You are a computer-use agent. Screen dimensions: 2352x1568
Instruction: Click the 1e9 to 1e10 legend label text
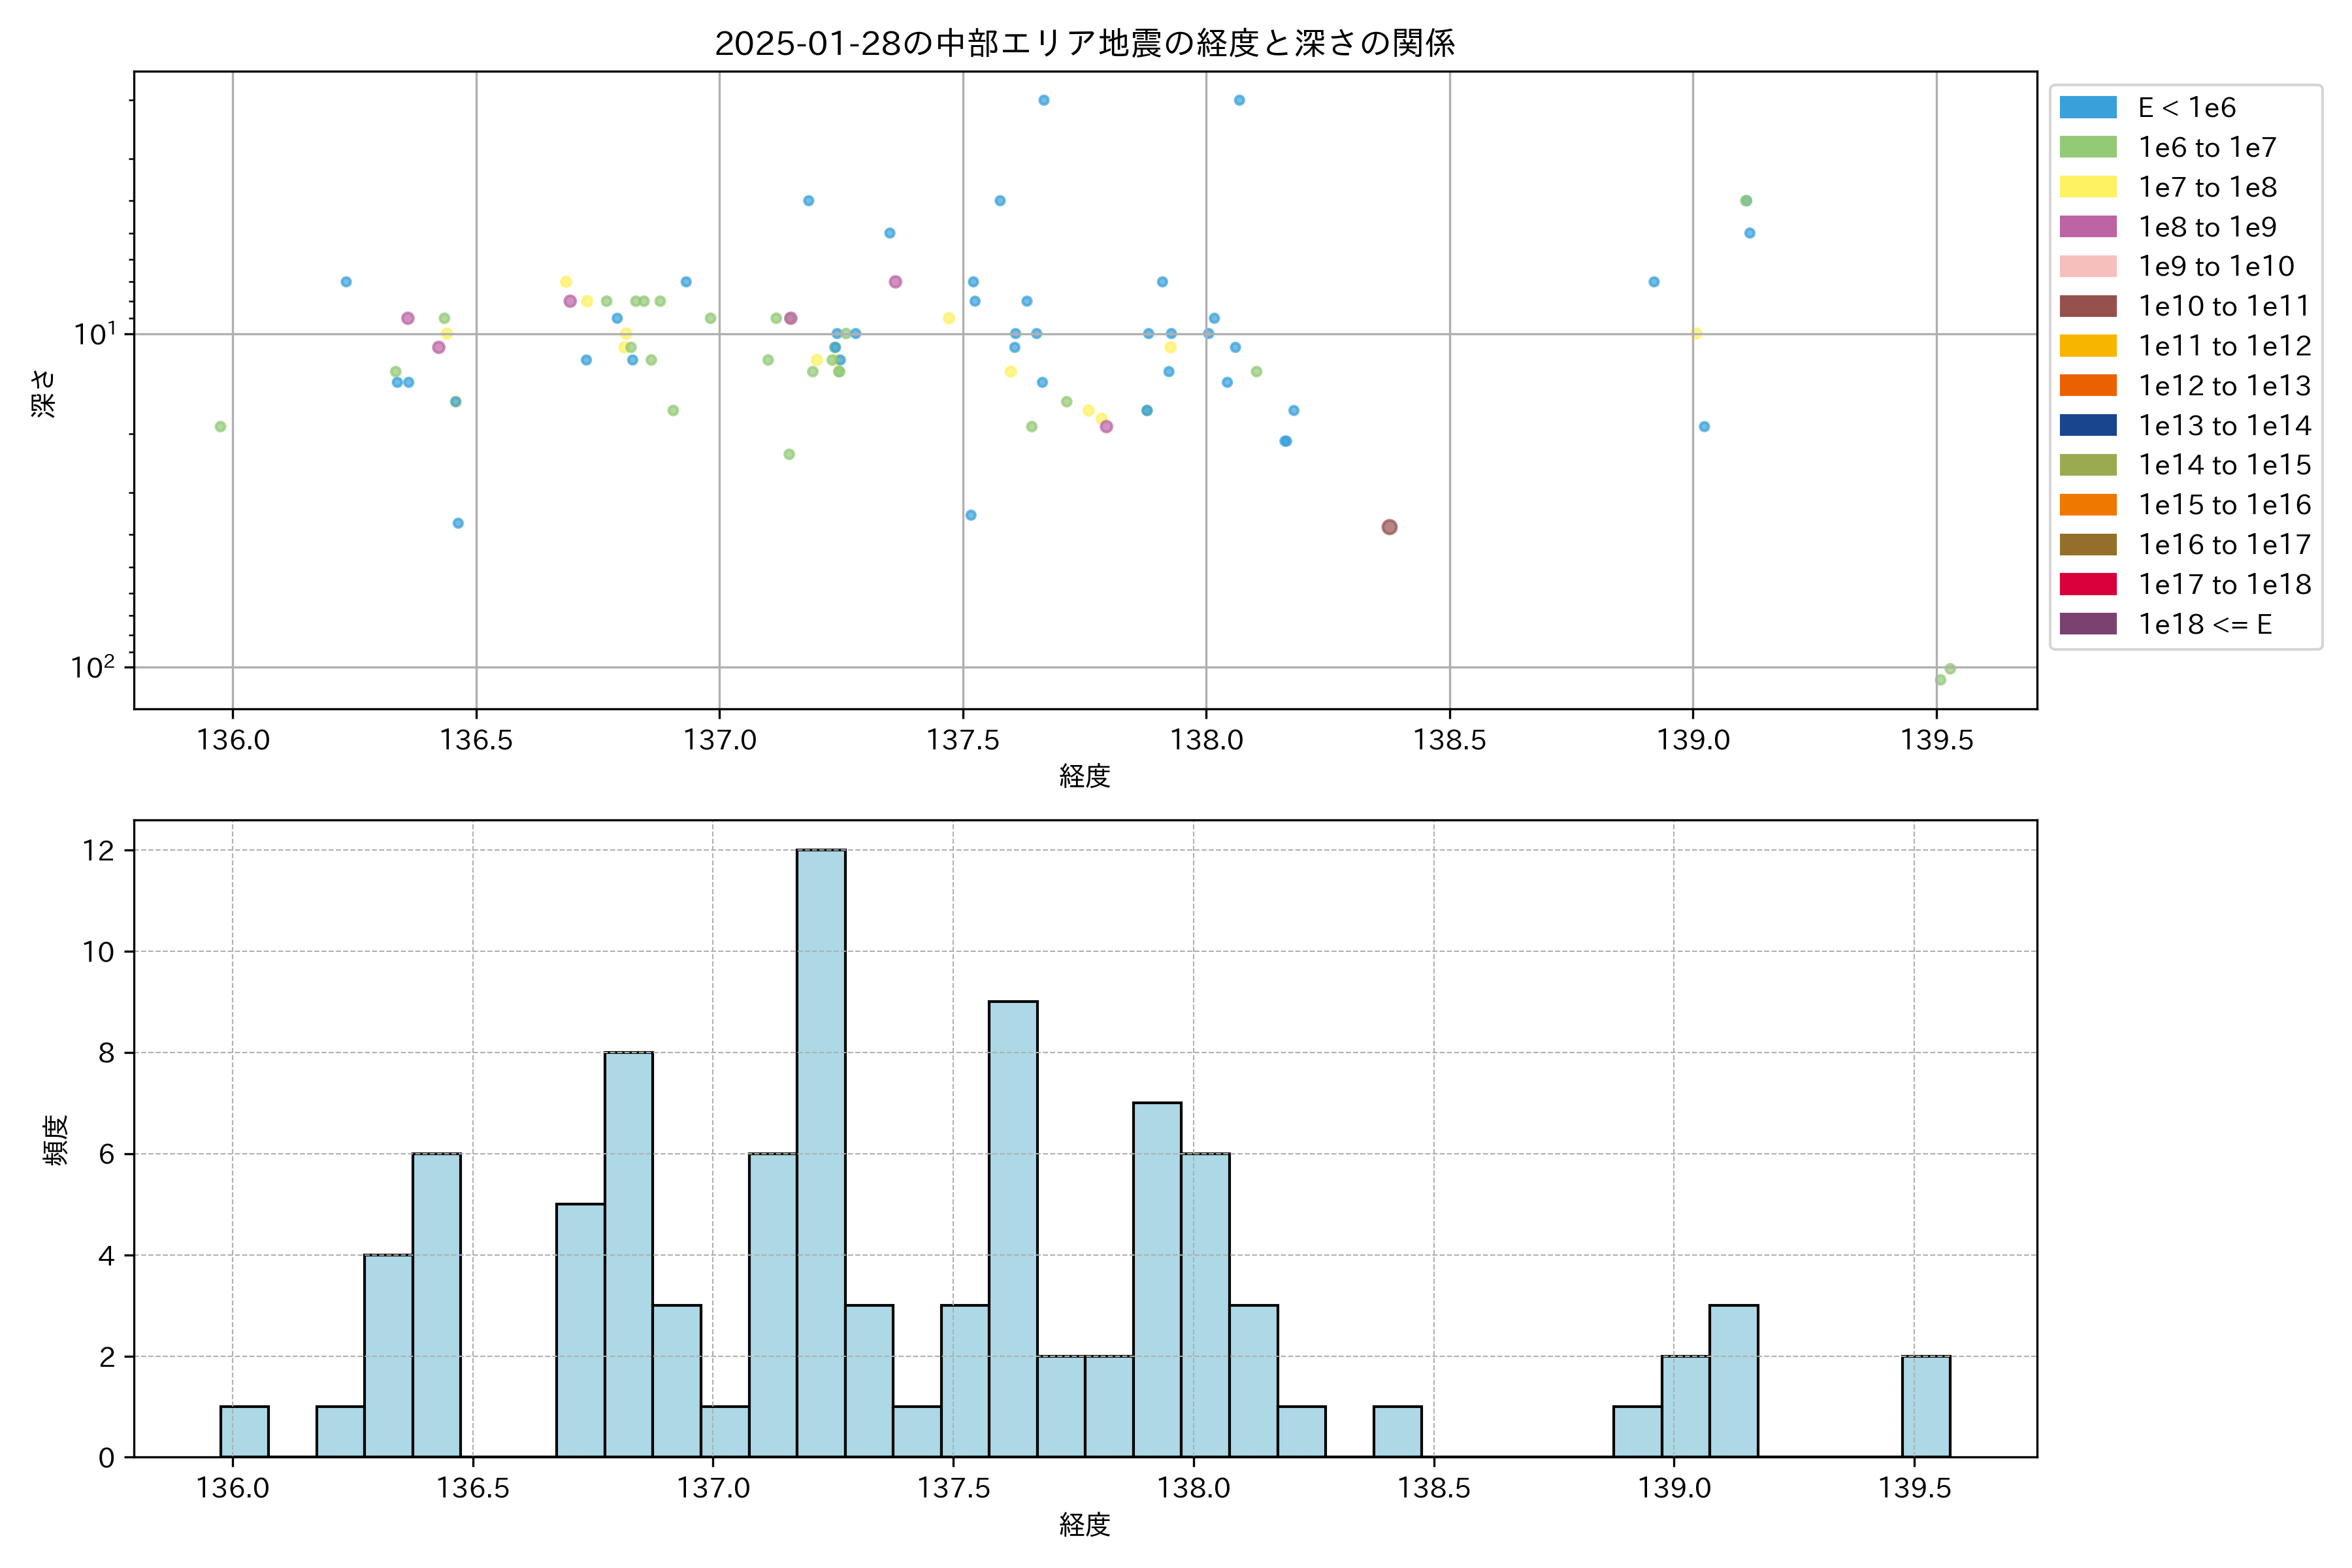point(2216,266)
